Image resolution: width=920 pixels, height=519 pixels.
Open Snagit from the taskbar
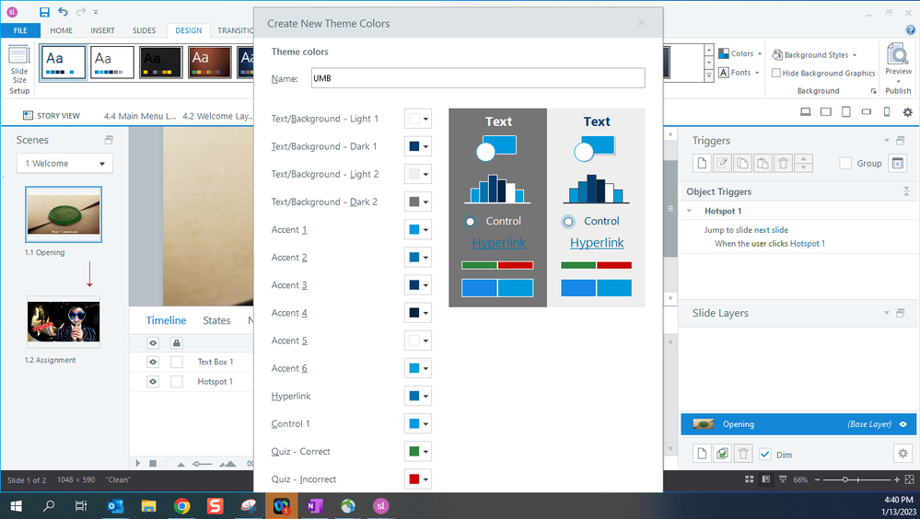215,505
